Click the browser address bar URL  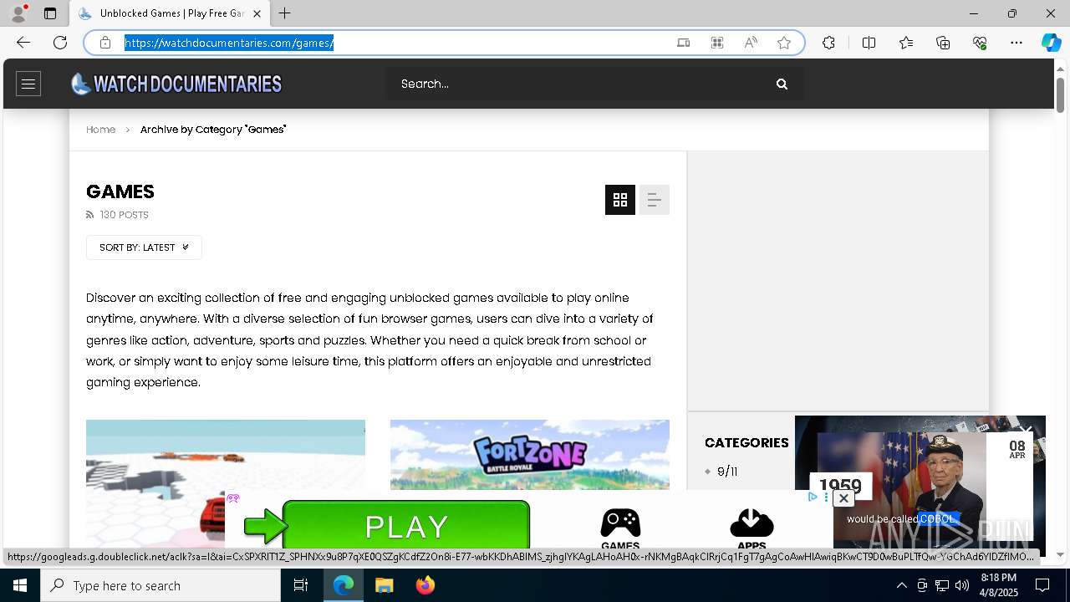229,43
